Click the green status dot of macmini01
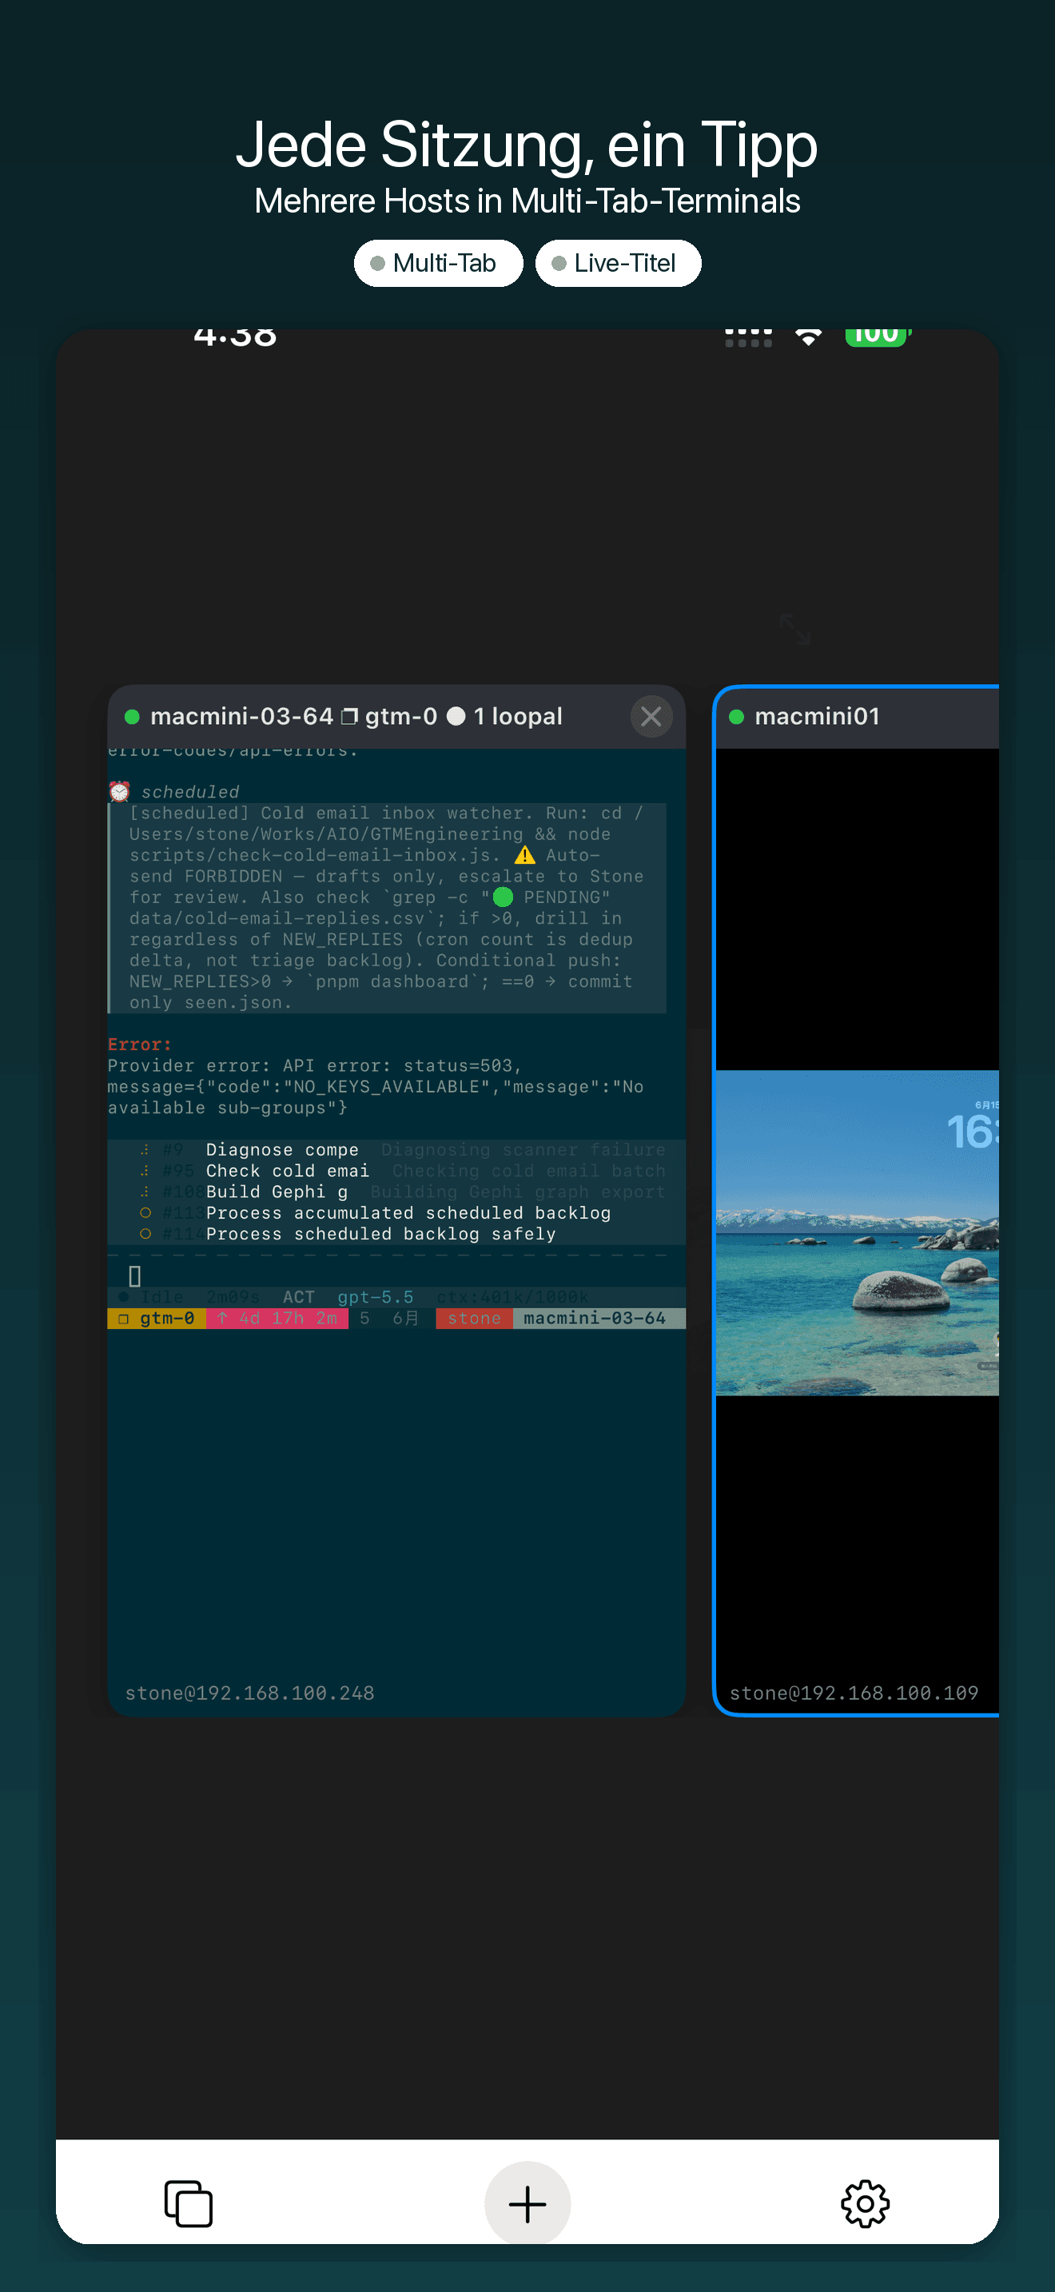This screenshot has height=2292, width=1055. tap(737, 717)
